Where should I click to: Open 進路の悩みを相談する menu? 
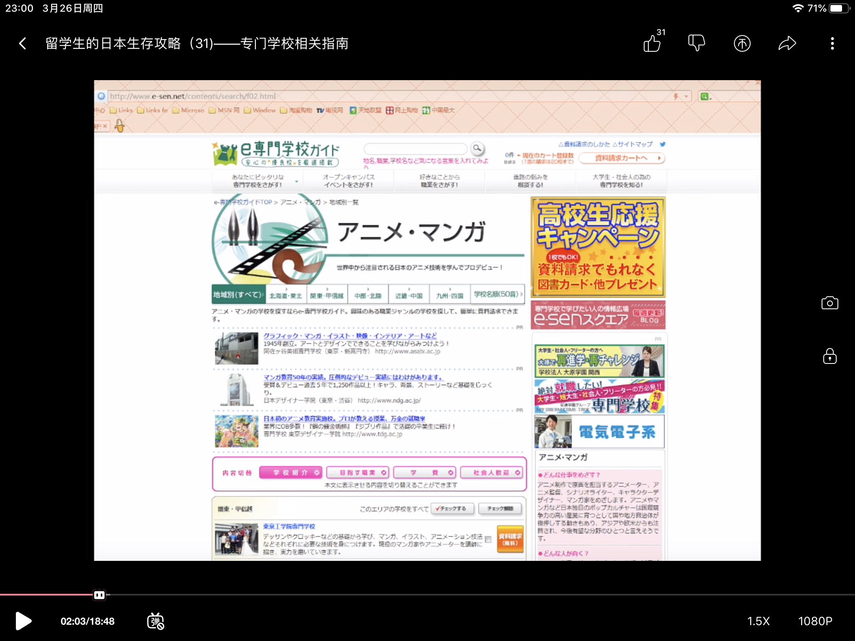pyautogui.click(x=530, y=181)
